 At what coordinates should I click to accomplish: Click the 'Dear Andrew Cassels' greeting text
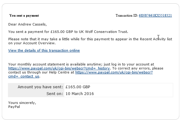pos(28,24)
